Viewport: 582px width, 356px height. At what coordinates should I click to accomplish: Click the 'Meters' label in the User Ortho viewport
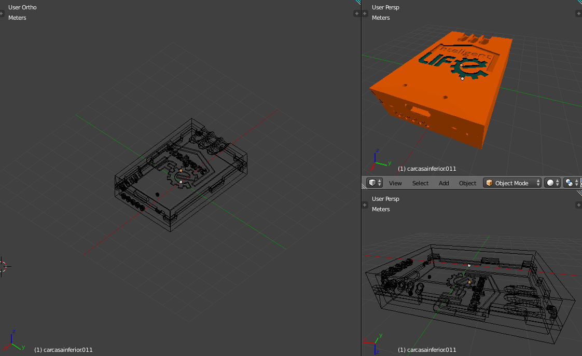point(17,18)
